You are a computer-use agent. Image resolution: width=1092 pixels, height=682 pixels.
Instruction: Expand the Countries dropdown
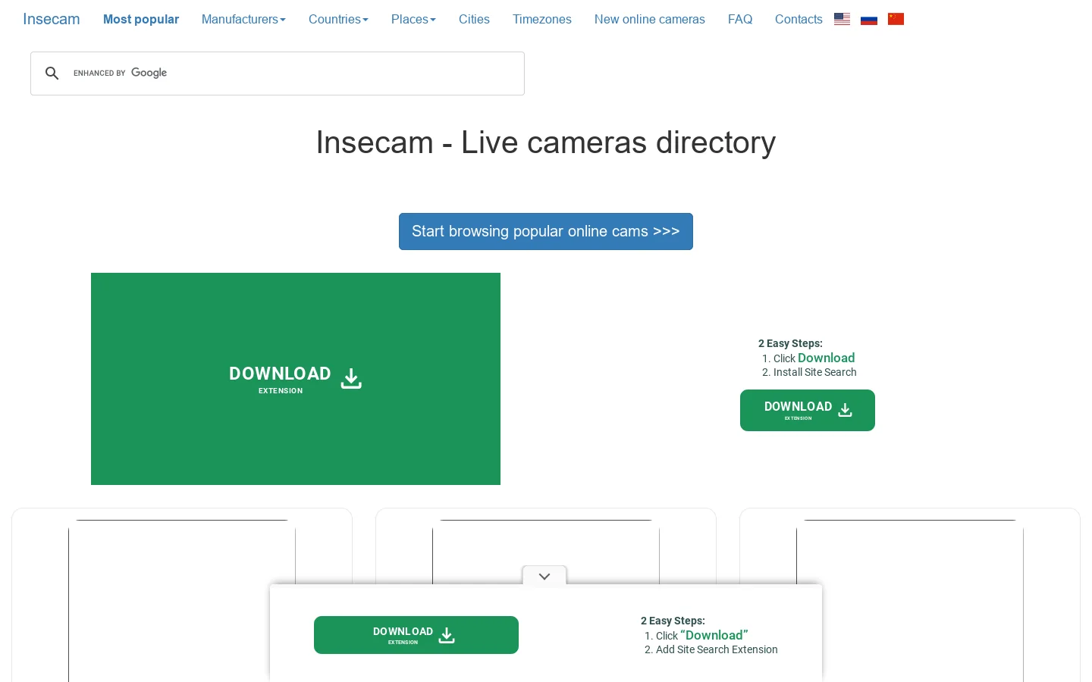click(x=338, y=19)
